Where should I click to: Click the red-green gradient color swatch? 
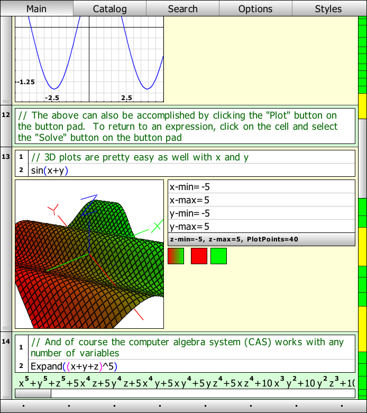[176, 256]
